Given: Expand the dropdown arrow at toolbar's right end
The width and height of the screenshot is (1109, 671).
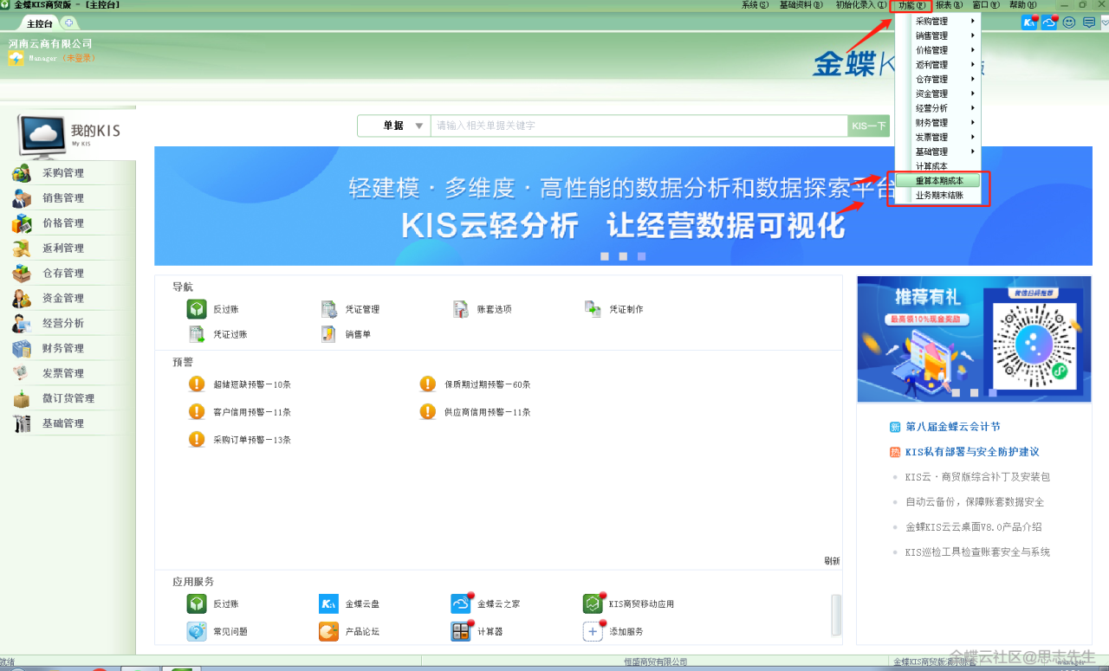Looking at the screenshot, I should pyautogui.click(x=1103, y=23).
